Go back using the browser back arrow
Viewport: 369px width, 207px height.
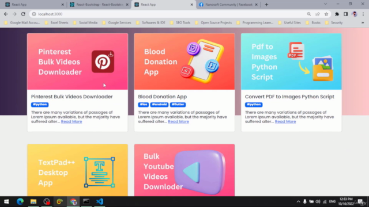[6, 14]
